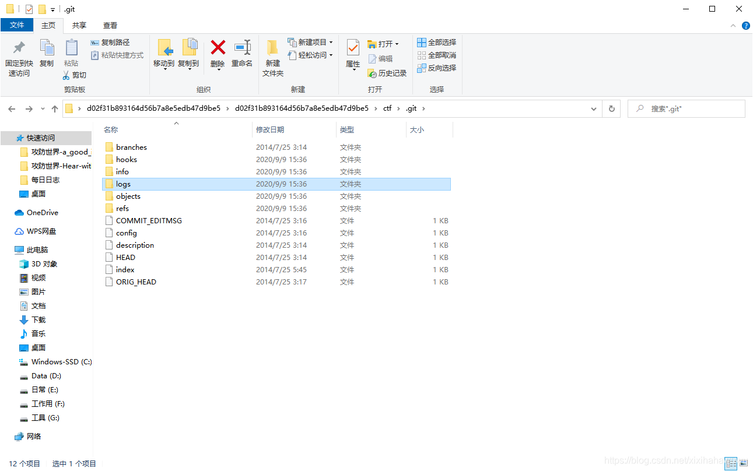Collapse the ribbon with the chevron

(734, 26)
